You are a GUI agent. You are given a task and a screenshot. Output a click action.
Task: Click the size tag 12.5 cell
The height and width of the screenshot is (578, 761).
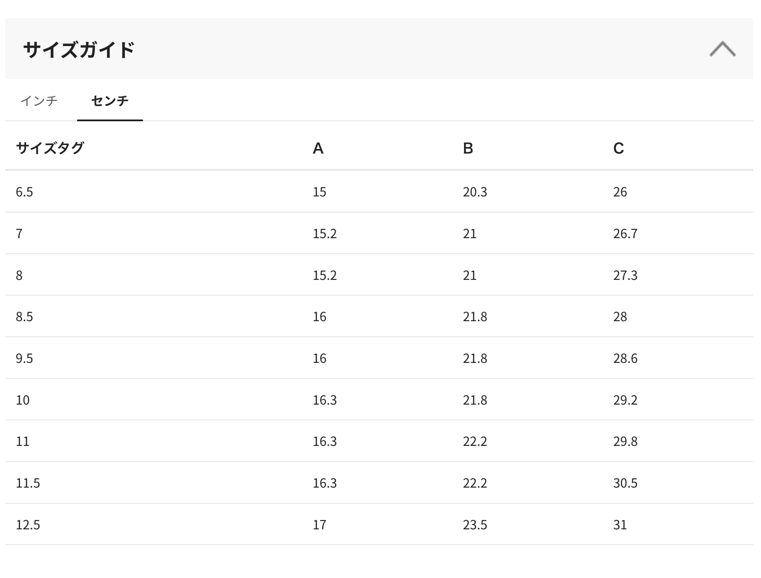click(x=28, y=525)
